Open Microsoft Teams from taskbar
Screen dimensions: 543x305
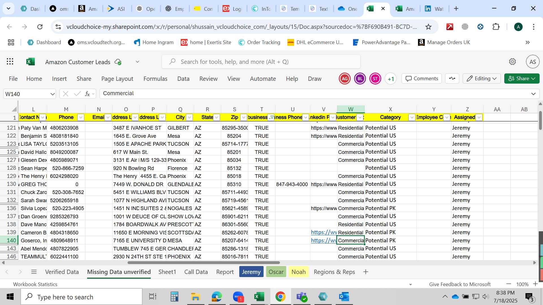pyautogui.click(x=302, y=297)
